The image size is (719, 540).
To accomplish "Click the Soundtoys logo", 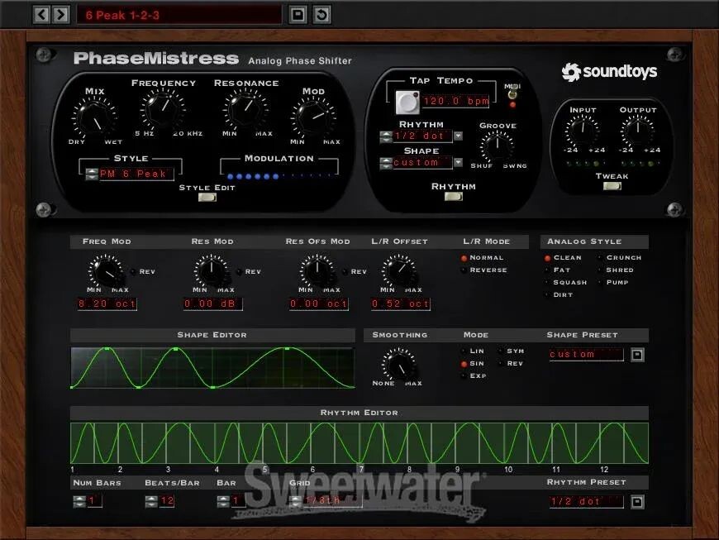I will pyautogui.click(x=609, y=72).
